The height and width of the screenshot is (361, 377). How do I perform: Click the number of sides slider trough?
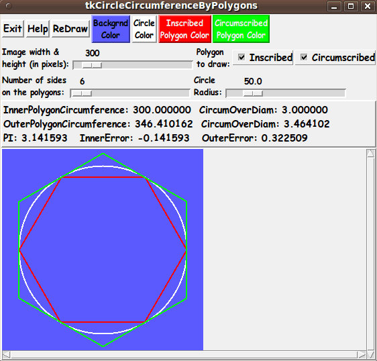[130, 93]
